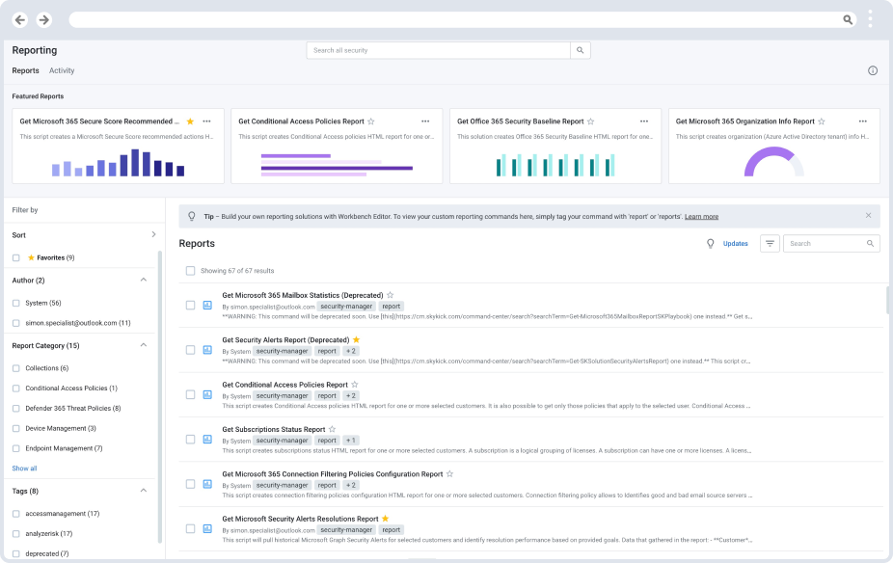The image size is (893, 563).
Task: Star the Connection Filtering Policies Configuration Report
Action: (x=450, y=473)
